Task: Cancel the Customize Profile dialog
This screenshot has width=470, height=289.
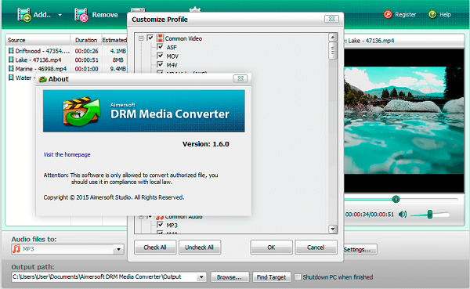Action: click(316, 247)
